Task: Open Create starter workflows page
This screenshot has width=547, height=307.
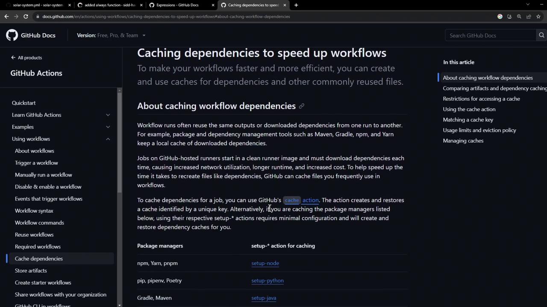Action: [x=43, y=282]
